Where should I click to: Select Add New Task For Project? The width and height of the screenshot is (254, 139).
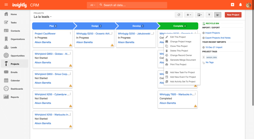tap(182, 73)
